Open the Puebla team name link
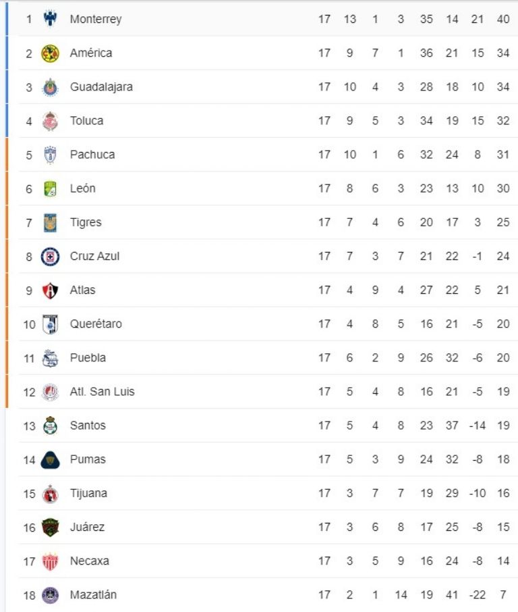The image size is (518, 612). (88, 358)
